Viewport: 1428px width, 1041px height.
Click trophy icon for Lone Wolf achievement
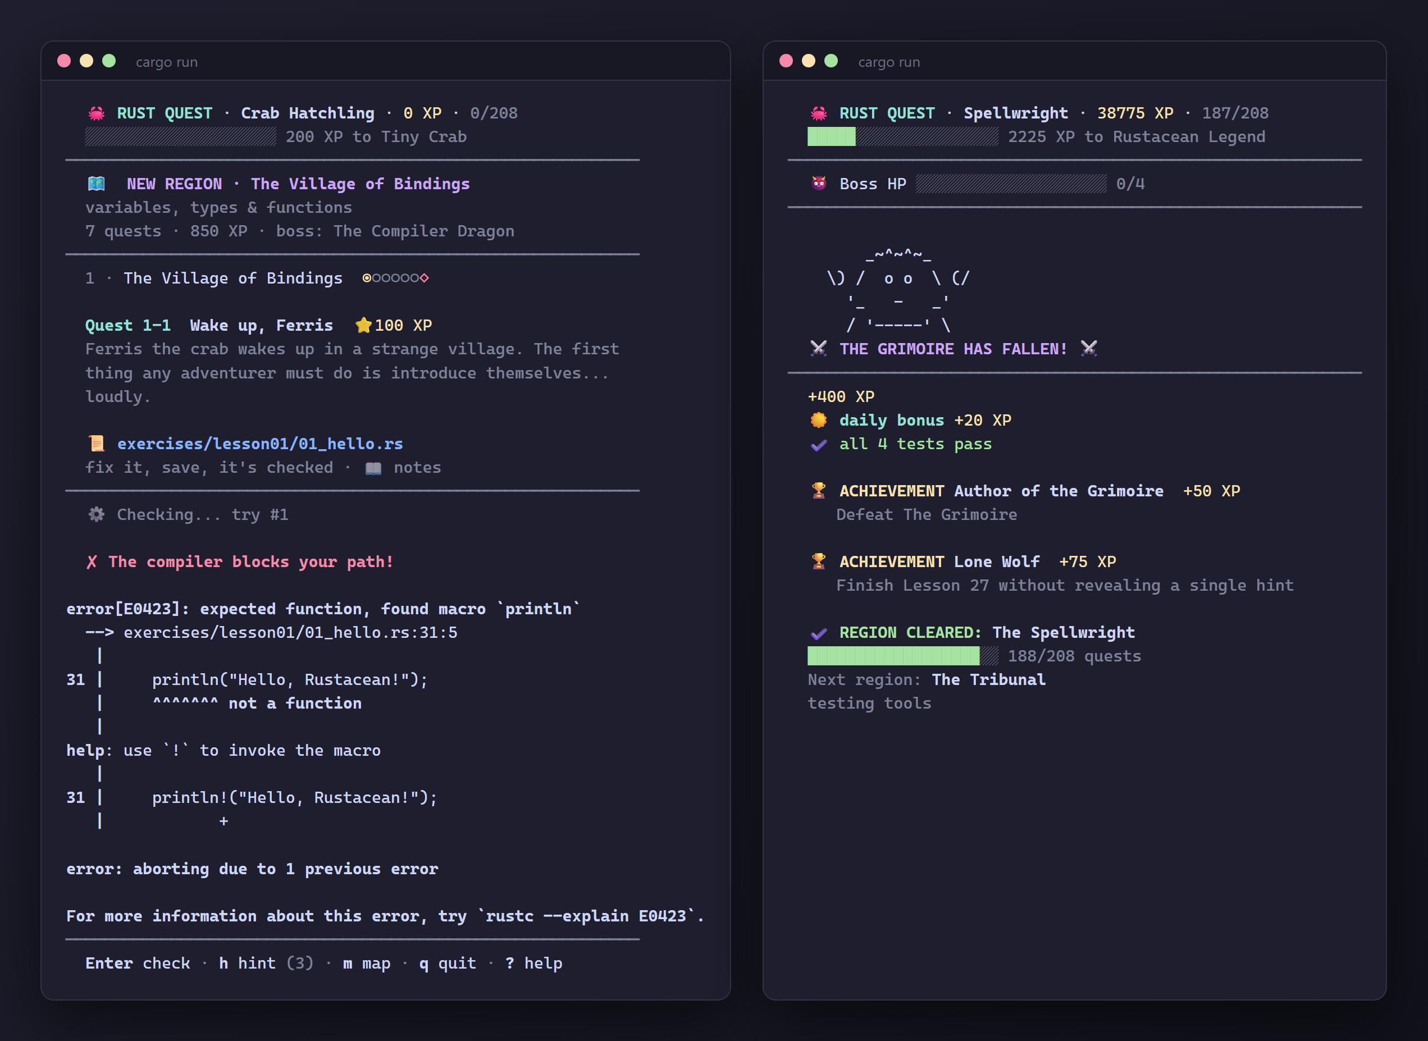coord(819,561)
